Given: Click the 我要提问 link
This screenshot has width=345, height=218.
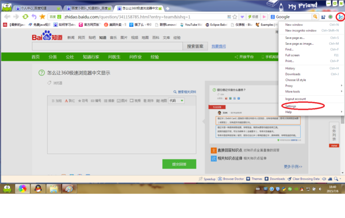Looking at the screenshot, I should 218,46.
